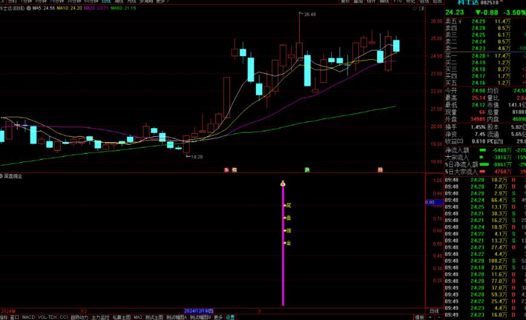Click the red bar beside 5日大宗流入
Screen dimensions: 526x320
point(482,172)
